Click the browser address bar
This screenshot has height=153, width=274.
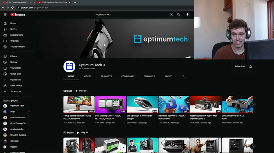105,8
